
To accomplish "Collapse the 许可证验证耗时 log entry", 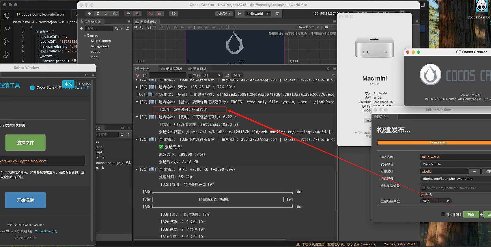I will (x=137, y=117).
